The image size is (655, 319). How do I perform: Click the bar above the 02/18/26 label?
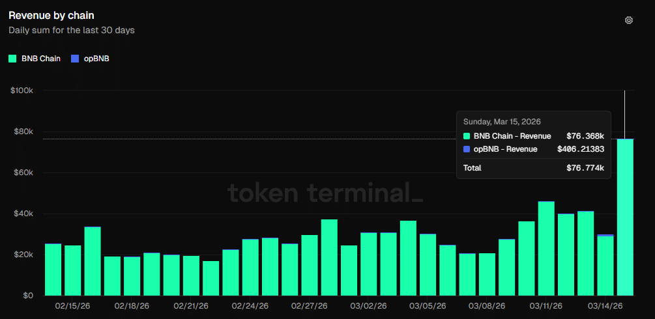132,276
